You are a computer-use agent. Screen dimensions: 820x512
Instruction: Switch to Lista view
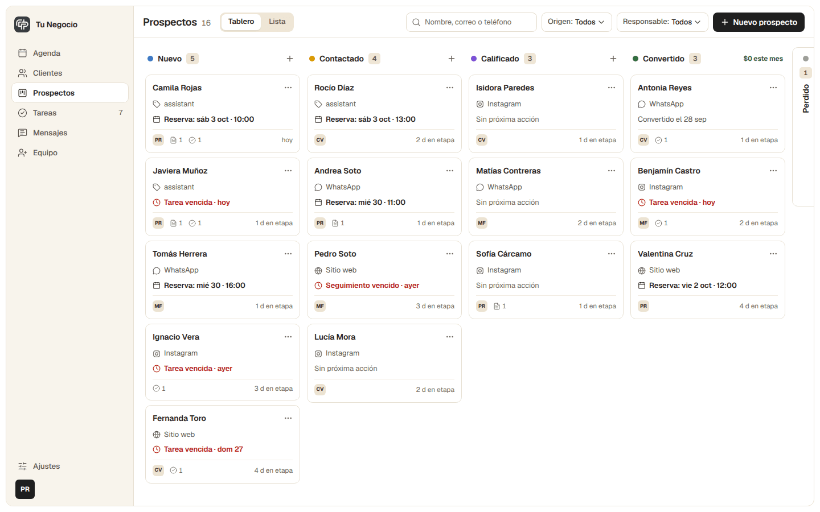click(277, 22)
